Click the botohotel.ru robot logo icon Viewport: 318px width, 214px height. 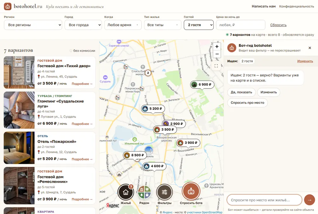tap(8, 6)
